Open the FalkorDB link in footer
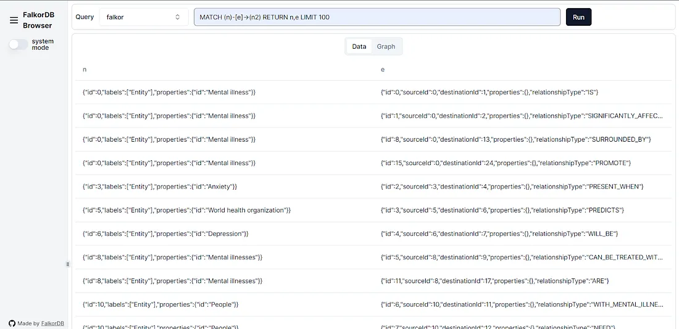The width and height of the screenshot is (679, 329). 53,323
